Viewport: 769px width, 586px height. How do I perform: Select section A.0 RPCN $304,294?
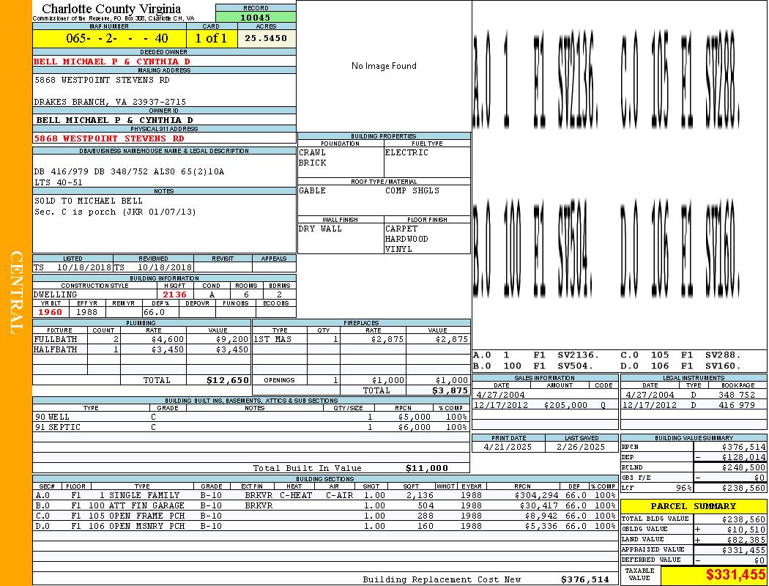coord(536,495)
